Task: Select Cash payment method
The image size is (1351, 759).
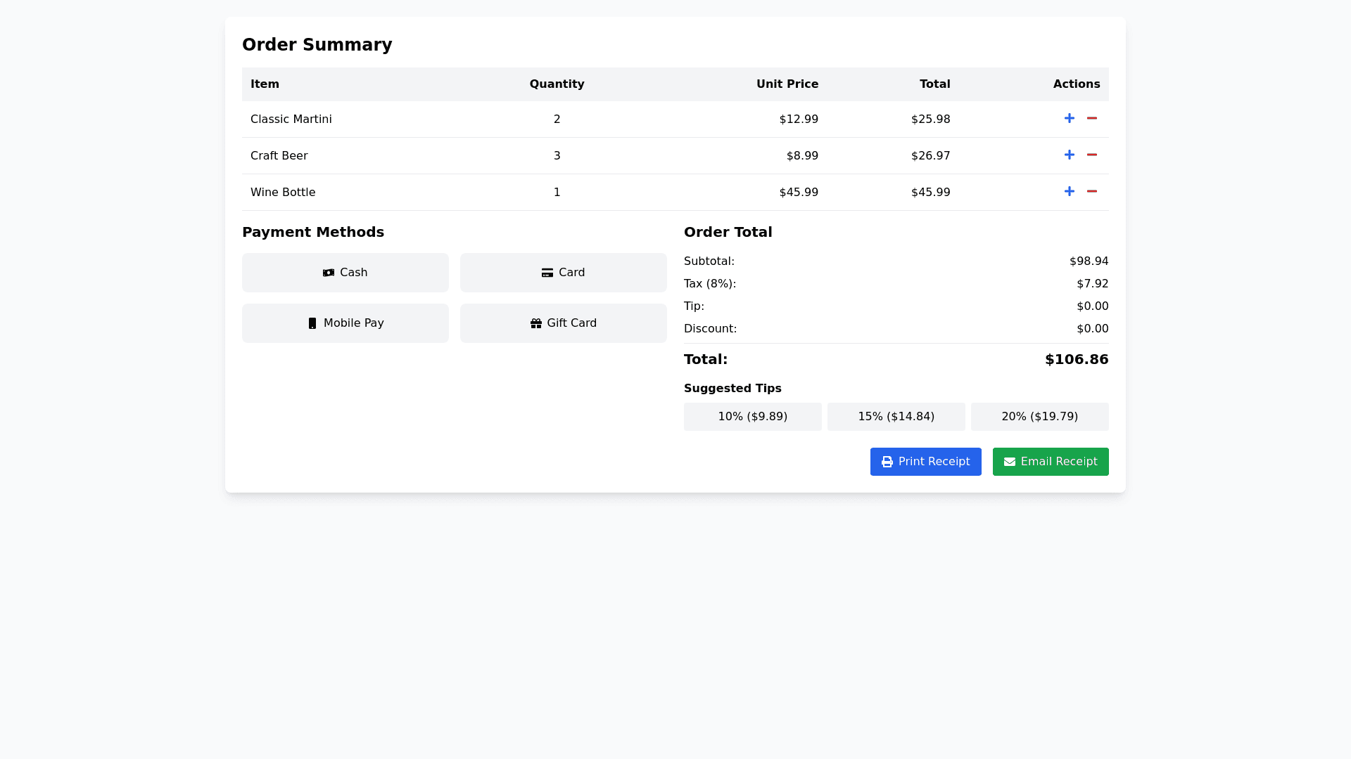Action: (x=345, y=273)
